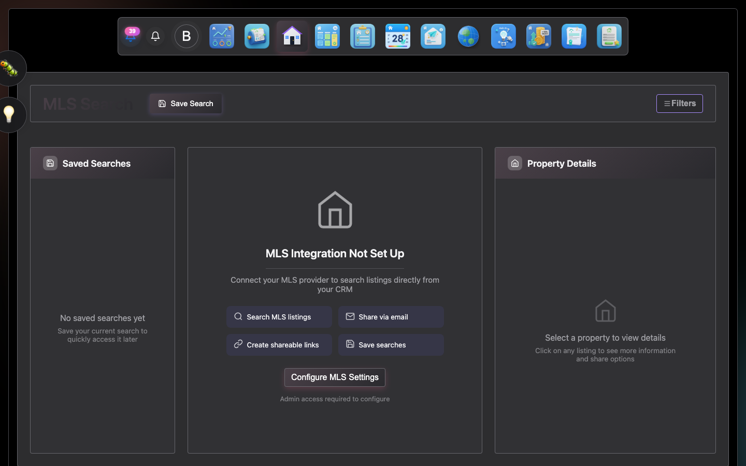
Task: Click the Save Search button
Action: tap(185, 104)
